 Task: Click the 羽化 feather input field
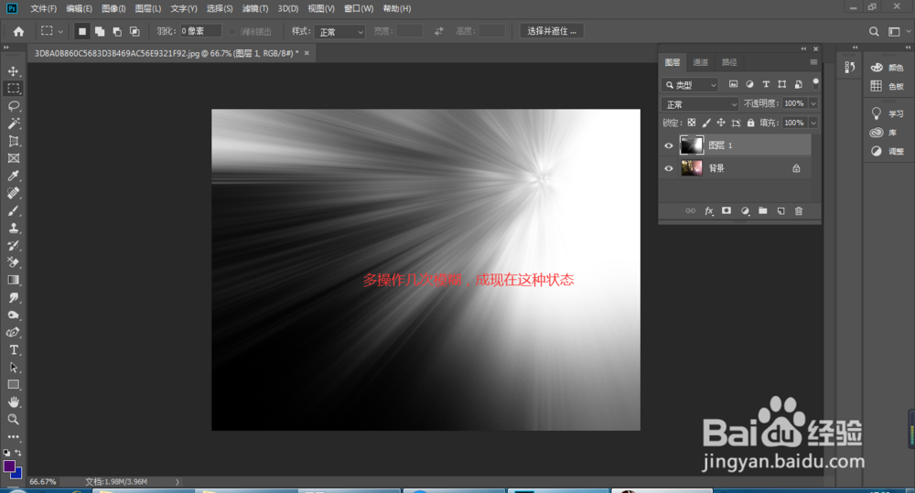click(x=200, y=31)
